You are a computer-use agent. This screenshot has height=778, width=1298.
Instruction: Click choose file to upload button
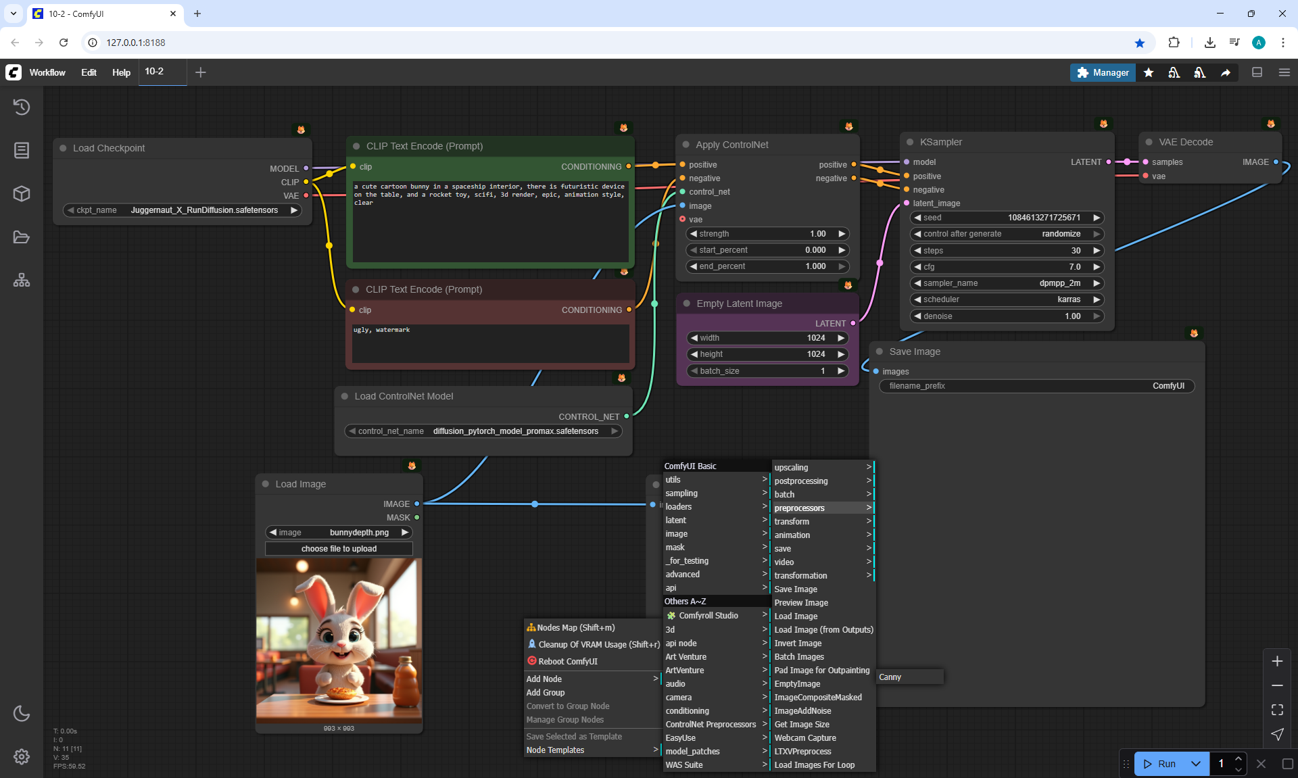(x=339, y=549)
